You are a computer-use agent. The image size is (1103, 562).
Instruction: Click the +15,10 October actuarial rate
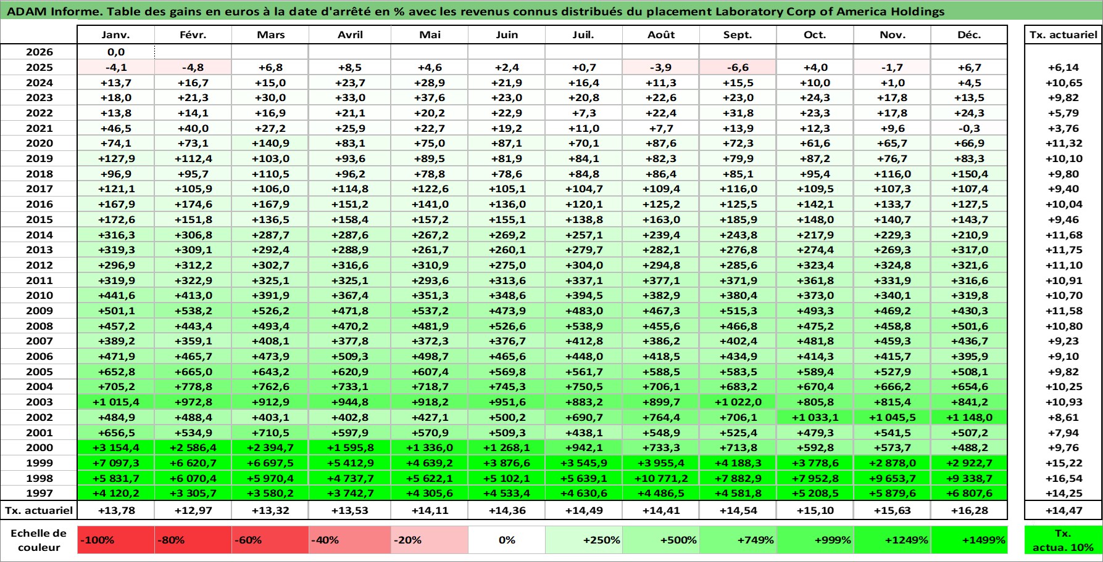(x=815, y=510)
